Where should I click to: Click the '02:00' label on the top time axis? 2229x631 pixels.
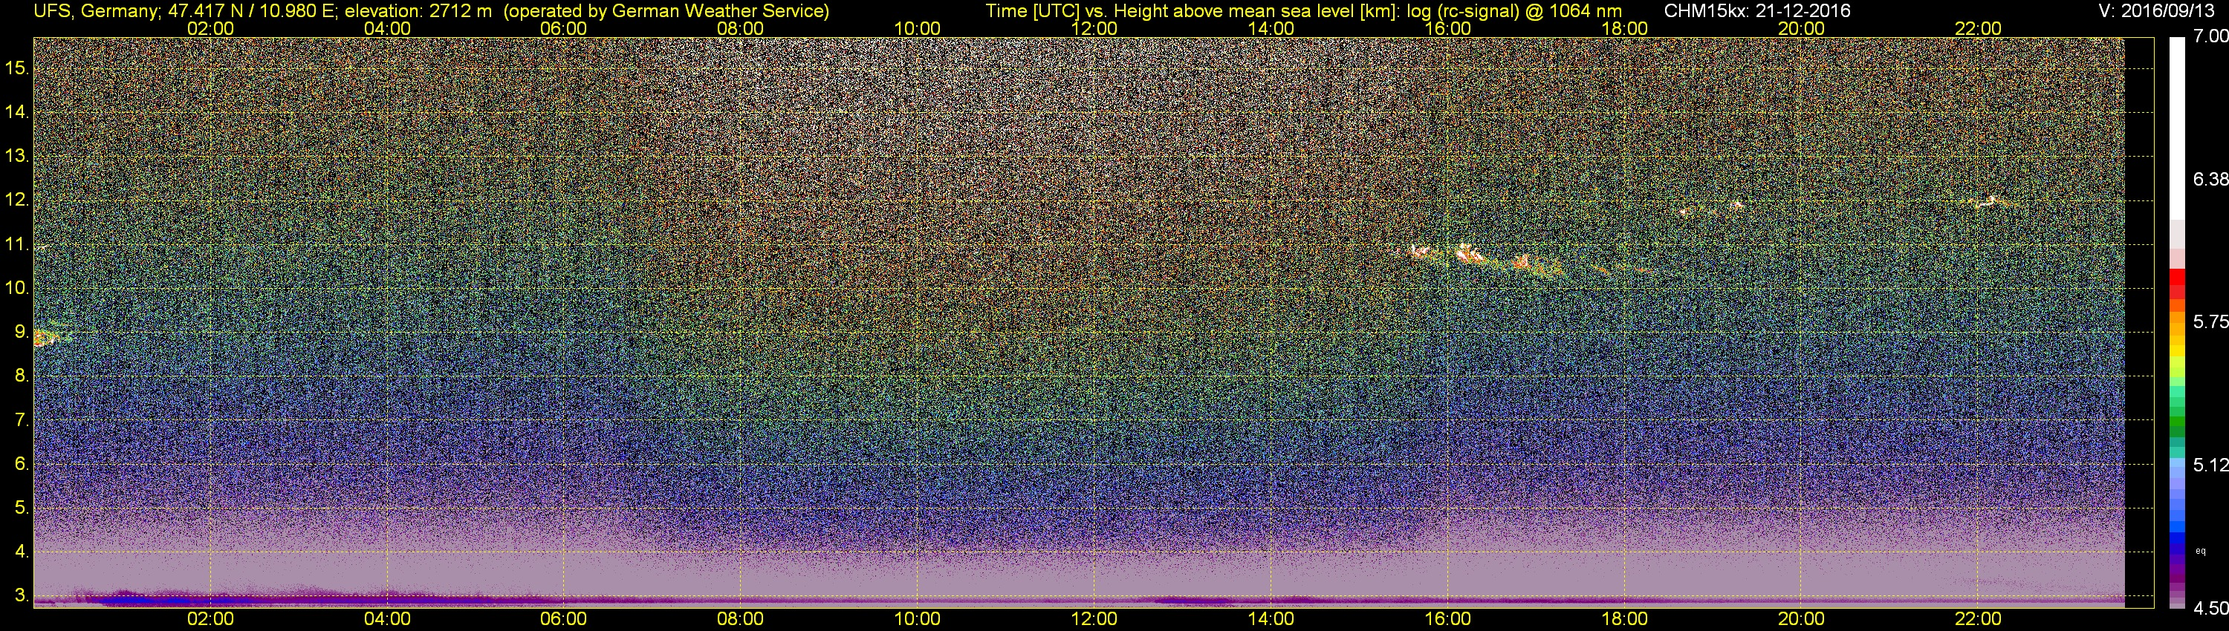210,28
